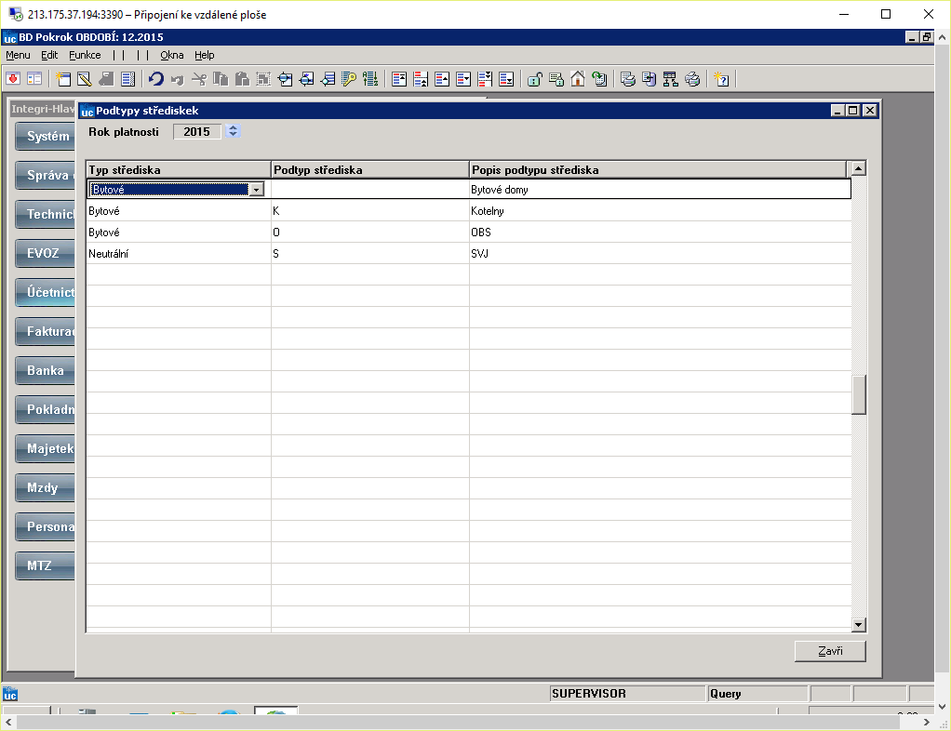Select the Neutrální type cell
Viewport: 951px width, 731px height.
pyautogui.click(x=179, y=253)
